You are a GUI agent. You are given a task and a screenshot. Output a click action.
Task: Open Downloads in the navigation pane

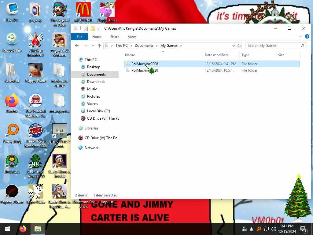tap(96, 81)
